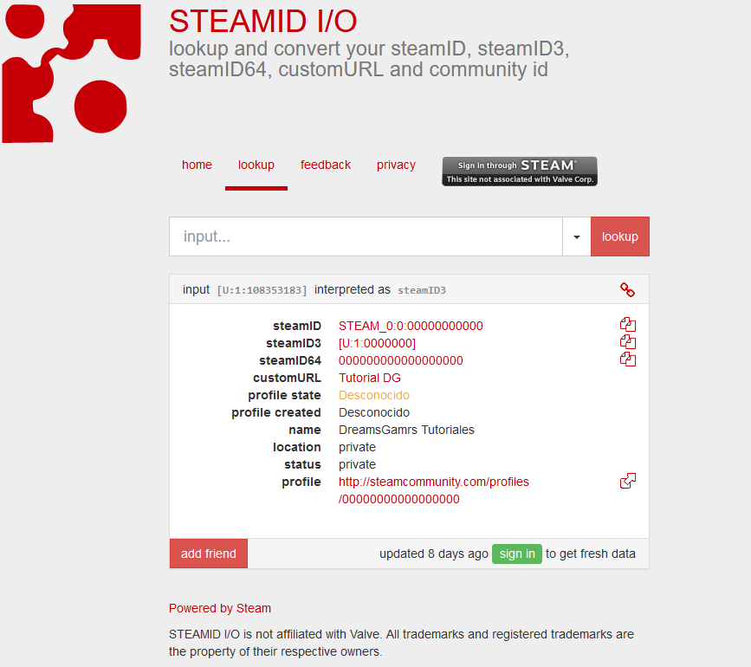Open the Tutorial DG customURL link

pos(370,378)
